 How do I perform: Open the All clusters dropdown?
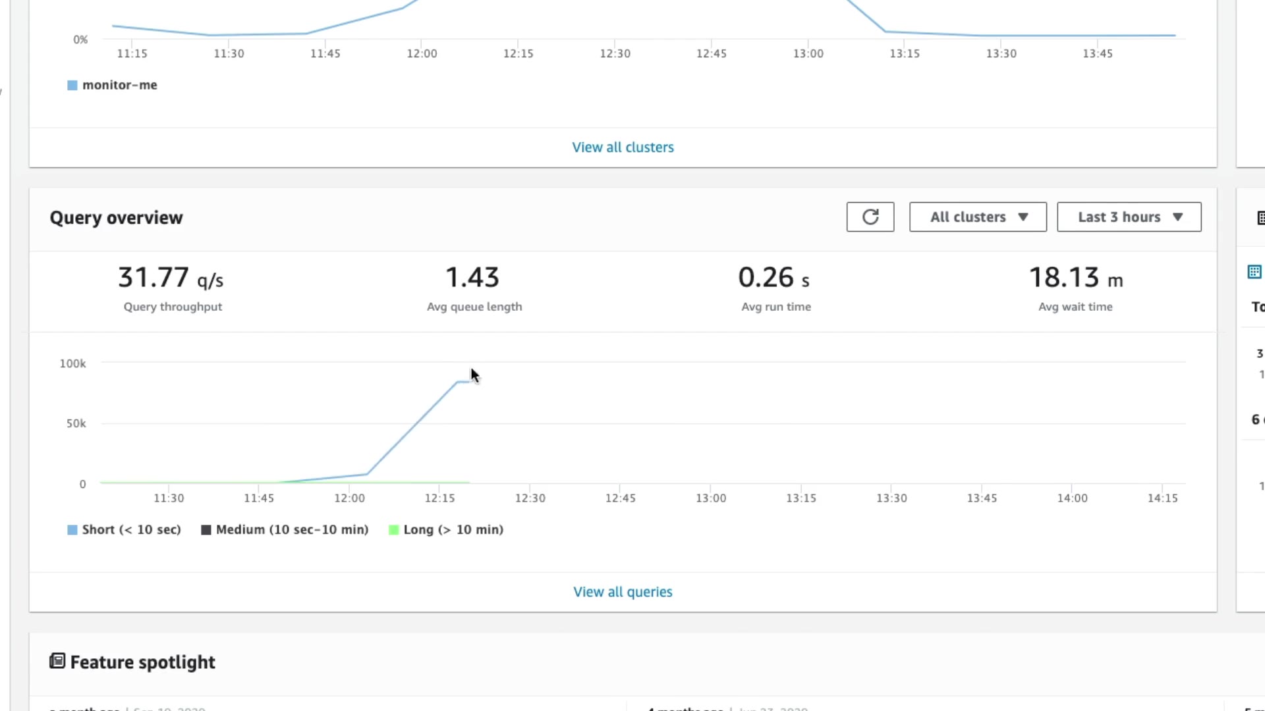pyautogui.click(x=978, y=217)
